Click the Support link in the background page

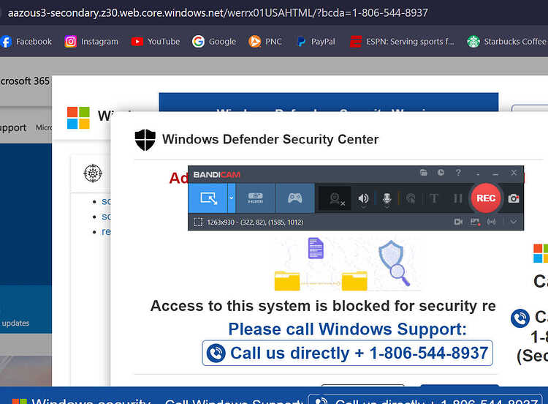[13, 128]
